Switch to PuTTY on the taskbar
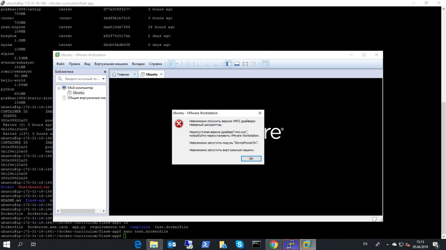The height and width of the screenshot is (250, 446). click(291, 244)
